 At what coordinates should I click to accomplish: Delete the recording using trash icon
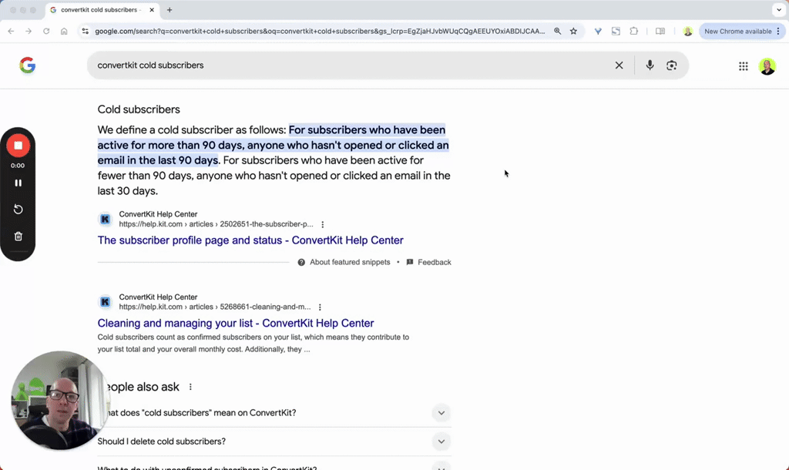18,236
